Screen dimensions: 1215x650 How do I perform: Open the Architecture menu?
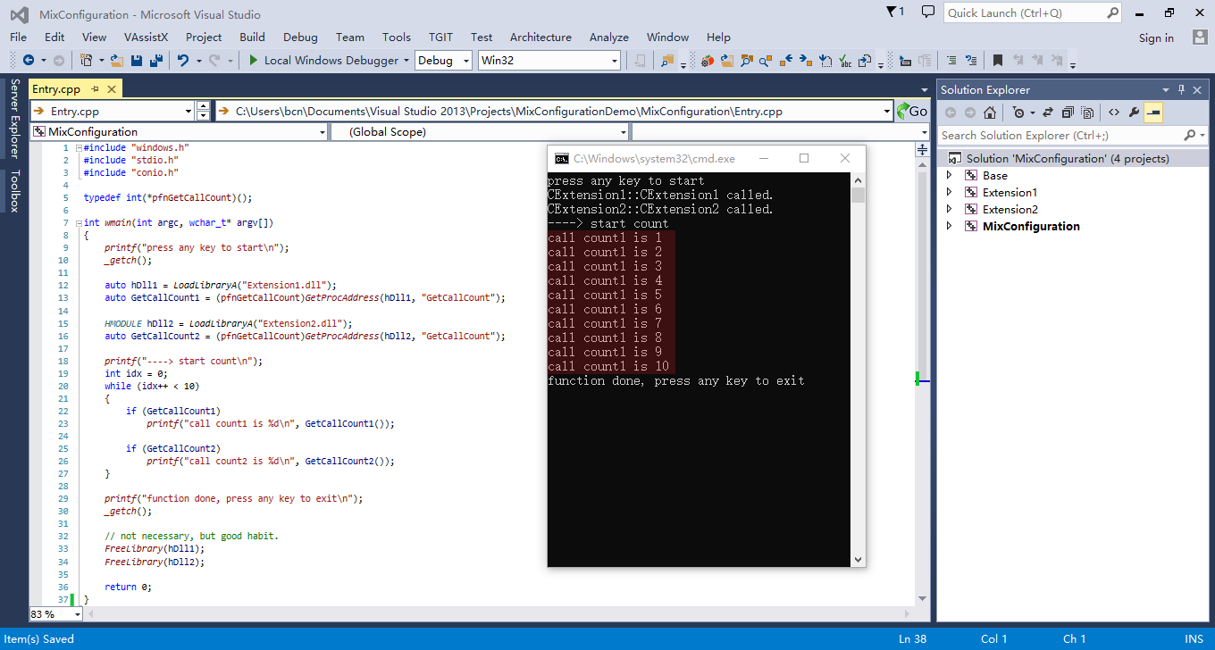pyautogui.click(x=540, y=37)
